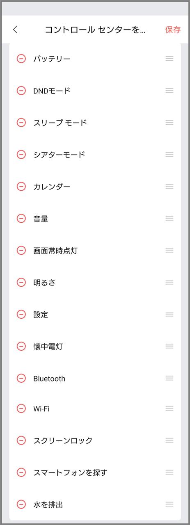Click the reorder handle for 明るさ
The image size is (190, 525).
169,282
